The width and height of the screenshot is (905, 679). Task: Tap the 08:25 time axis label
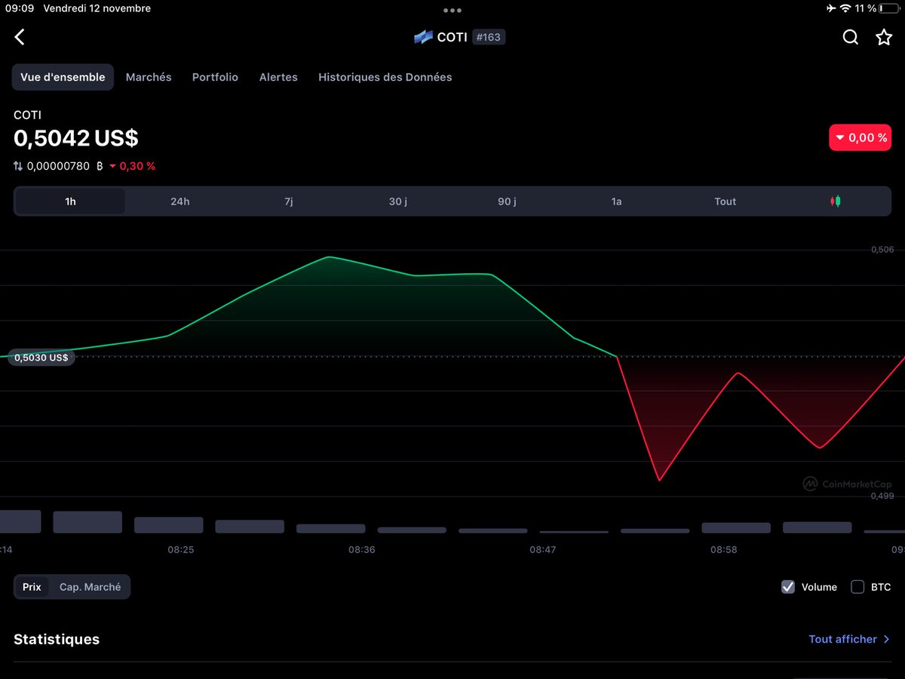(181, 550)
